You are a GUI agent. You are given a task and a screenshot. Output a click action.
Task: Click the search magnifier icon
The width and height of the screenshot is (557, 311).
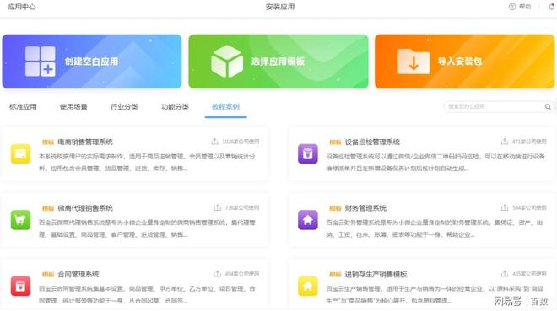pyautogui.click(x=548, y=106)
